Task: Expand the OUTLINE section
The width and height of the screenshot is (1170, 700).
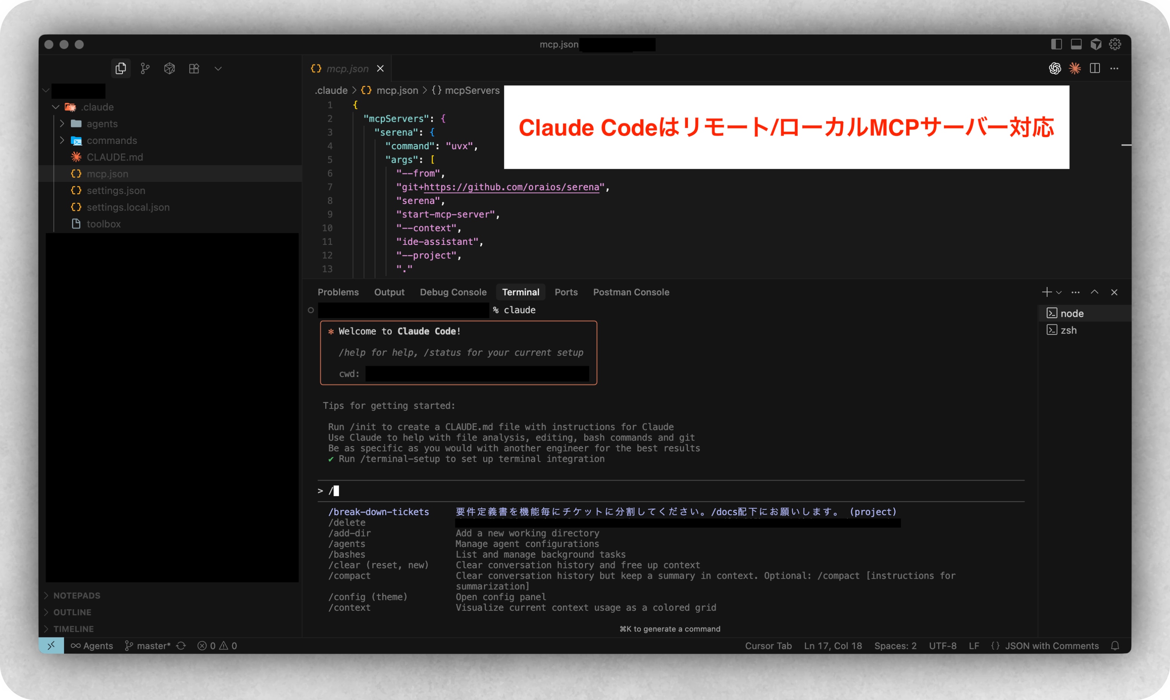Action: [72, 612]
